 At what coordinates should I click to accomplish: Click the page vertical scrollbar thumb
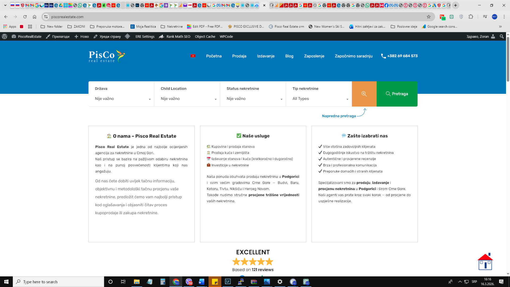click(508, 58)
